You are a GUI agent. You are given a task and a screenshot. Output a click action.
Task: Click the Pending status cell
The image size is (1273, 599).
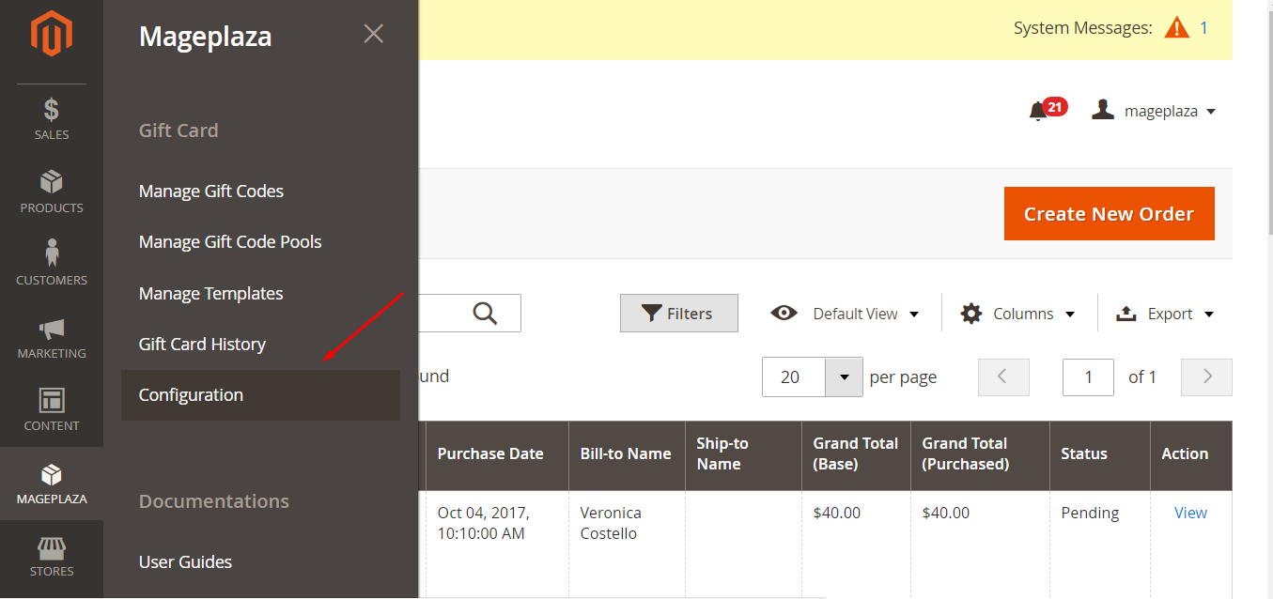coord(1099,545)
